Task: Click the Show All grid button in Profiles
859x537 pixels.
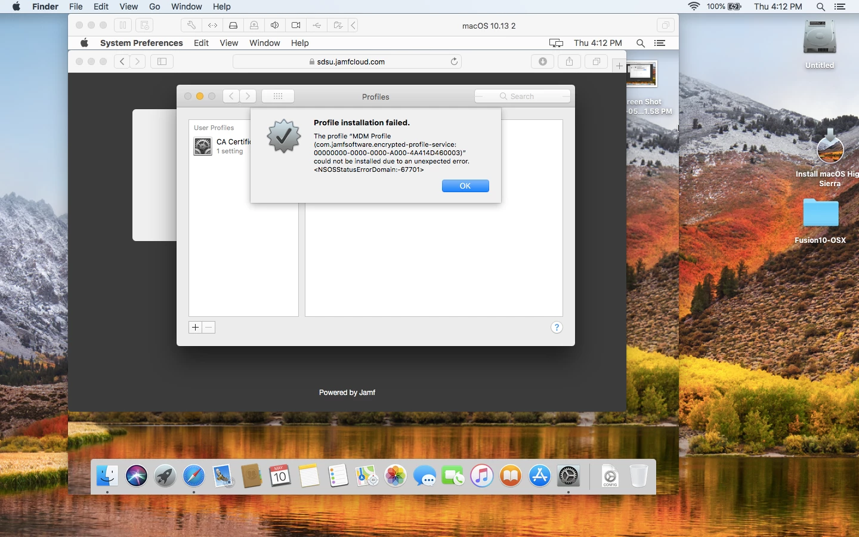Action: pos(278,96)
